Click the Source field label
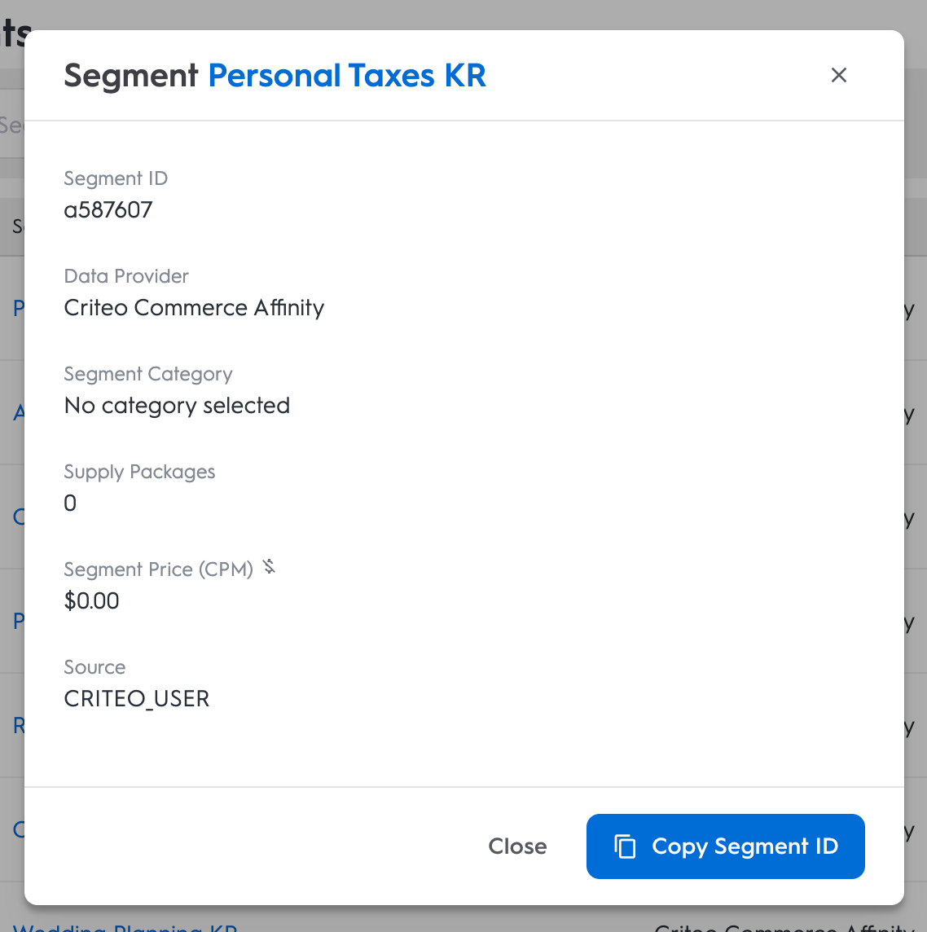 click(x=94, y=667)
